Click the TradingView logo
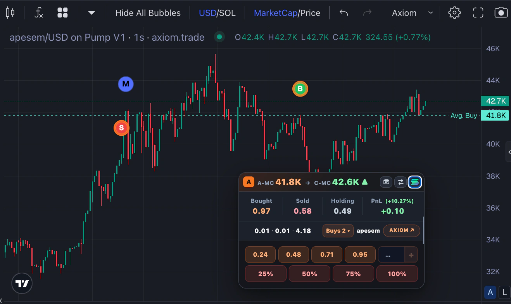Image resolution: width=511 pixels, height=304 pixels. pyautogui.click(x=22, y=284)
